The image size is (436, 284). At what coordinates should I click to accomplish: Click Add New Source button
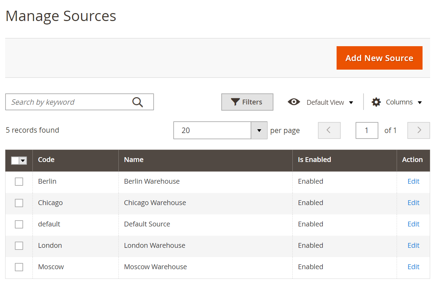pyautogui.click(x=379, y=58)
